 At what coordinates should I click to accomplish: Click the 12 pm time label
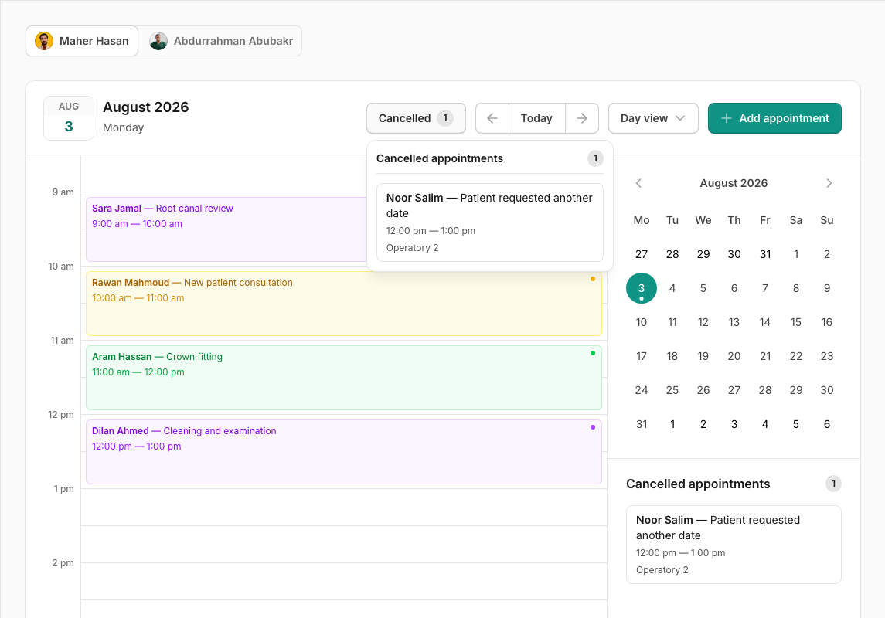coord(61,414)
